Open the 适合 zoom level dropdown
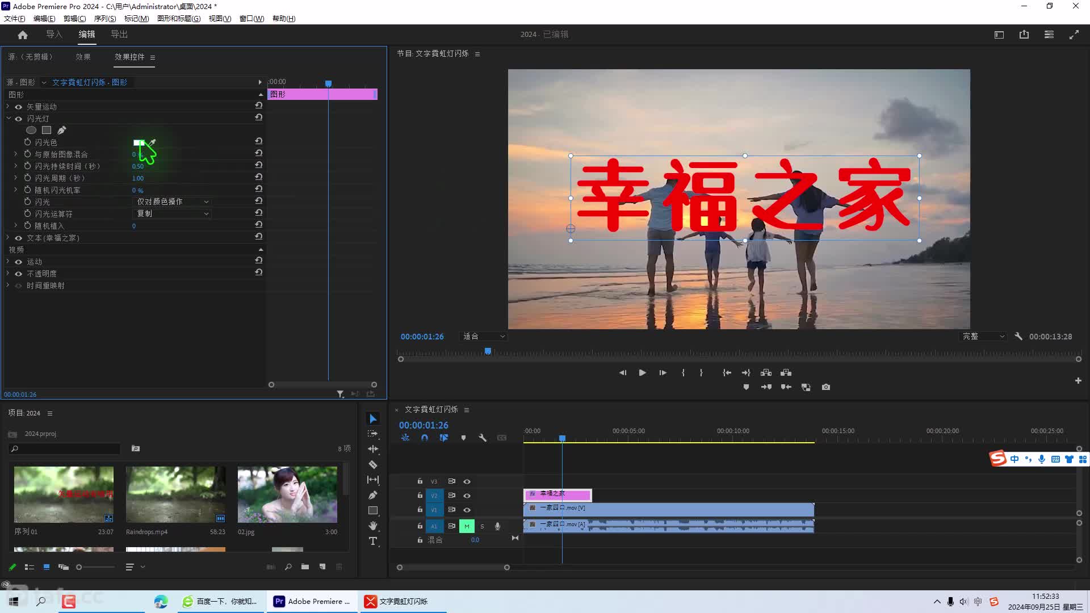This screenshot has height=613, width=1090. pos(483,337)
